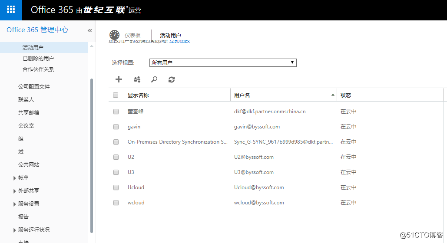This screenshot has width=447, height=243.
Task: Go to 已删除的用户
Action: pos(38,59)
